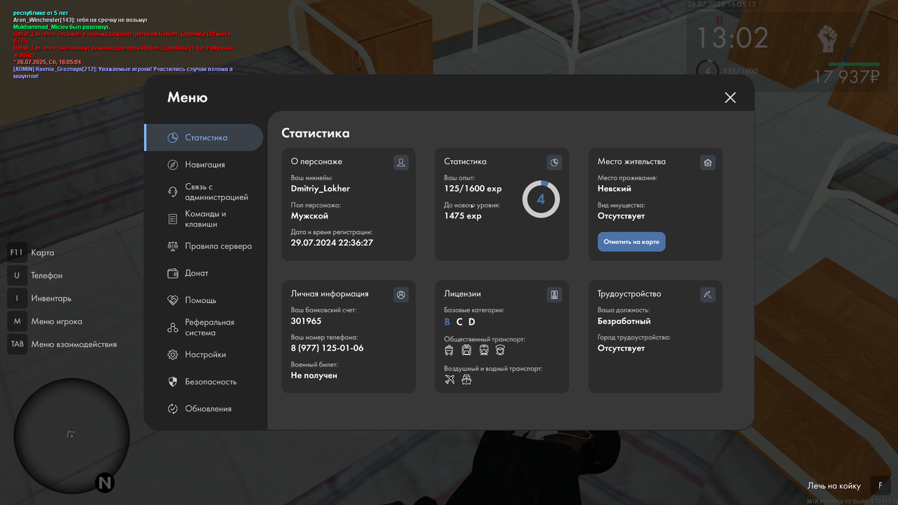Click registration date 29.07.2024 22:36:27

332,243
